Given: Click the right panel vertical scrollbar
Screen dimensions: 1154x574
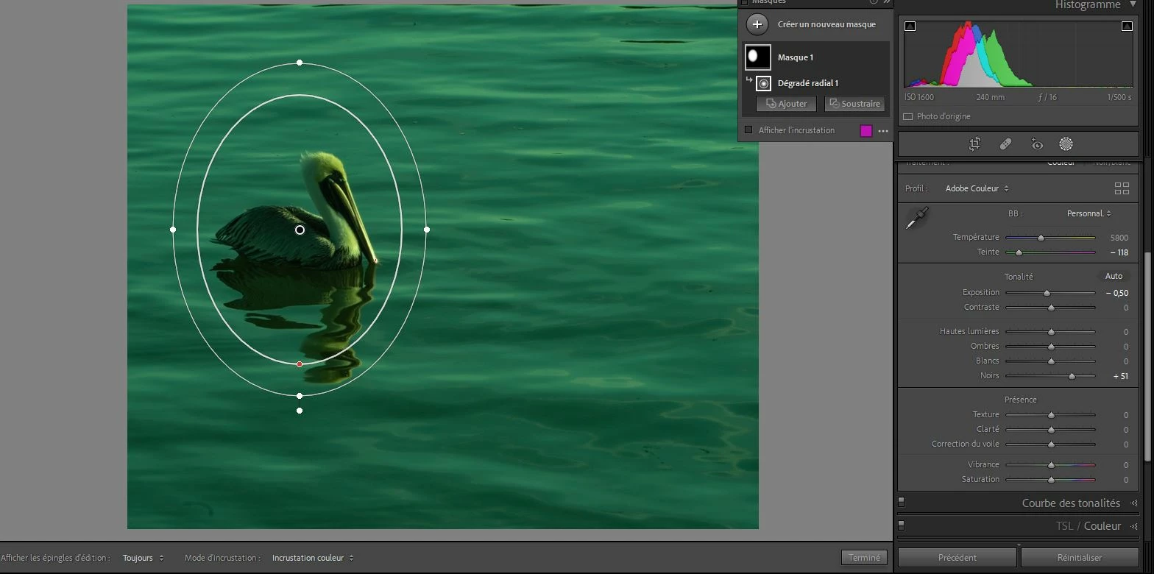Looking at the screenshot, I should [1147, 357].
